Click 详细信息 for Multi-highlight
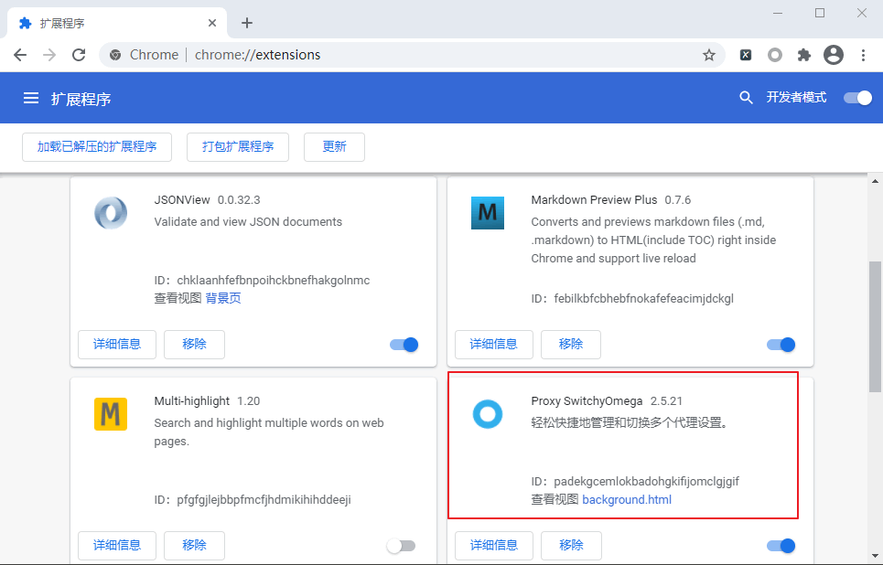The width and height of the screenshot is (883, 565). [x=117, y=546]
